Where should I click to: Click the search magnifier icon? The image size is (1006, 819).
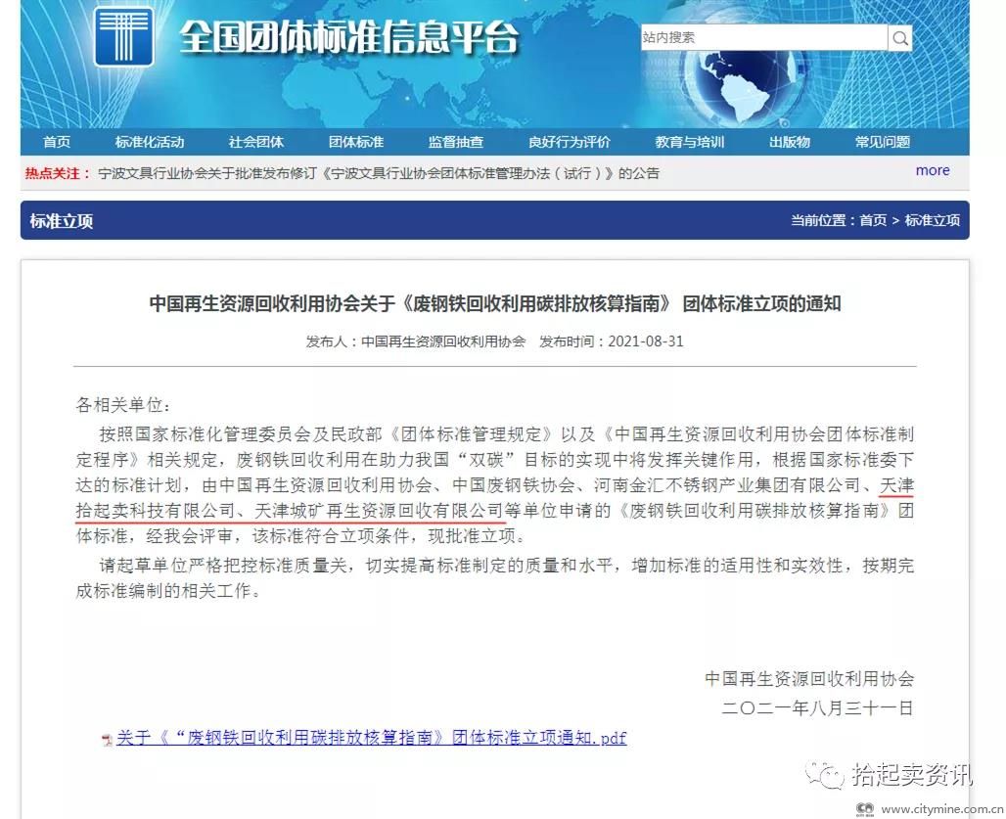[x=899, y=38]
